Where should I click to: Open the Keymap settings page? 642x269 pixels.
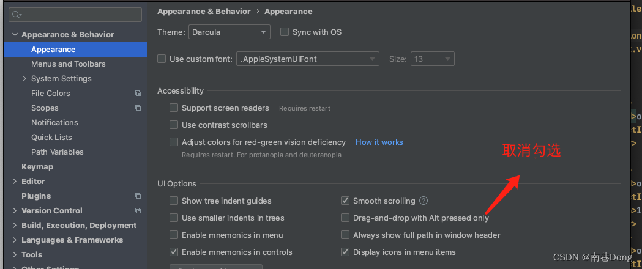coord(37,167)
